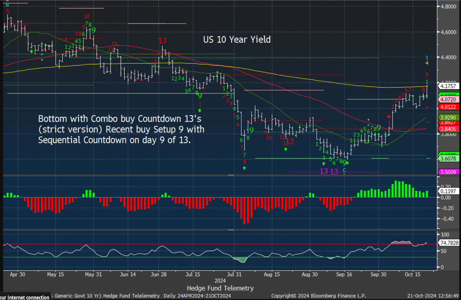The height and width of the screenshot is (300, 461).
Task: Click the Internet connection notice in the corner
Action: [25, 297]
